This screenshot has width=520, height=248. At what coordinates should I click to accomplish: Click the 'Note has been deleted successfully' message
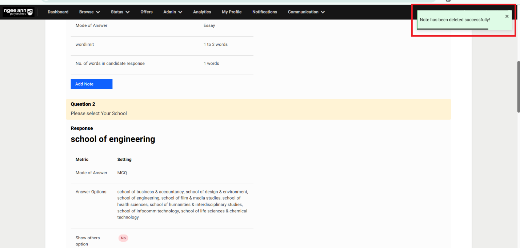click(x=455, y=20)
